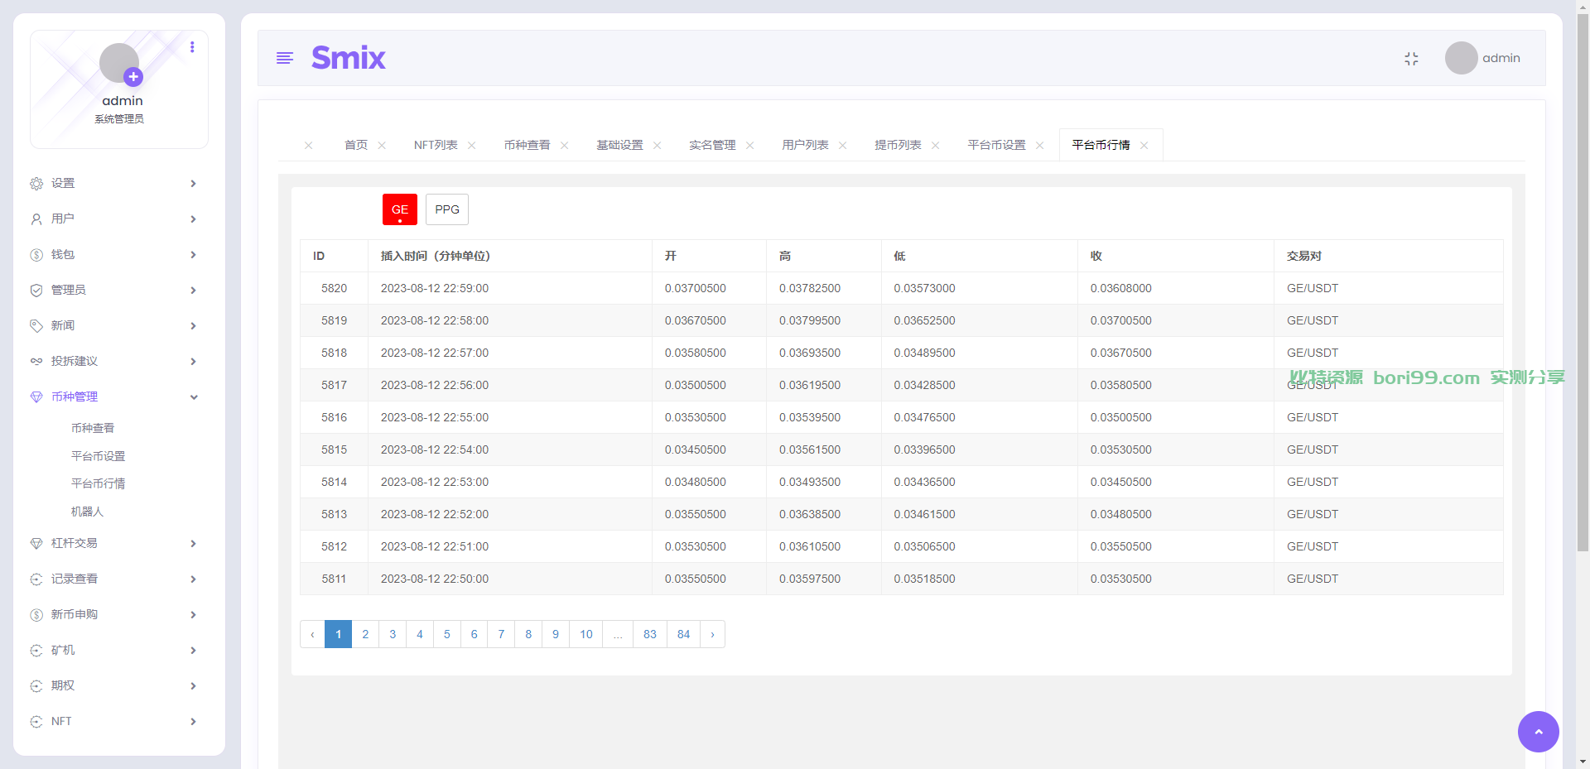Close the 基础设置 tab
This screenshot has width=1590, height=769.
click(657, 146)
